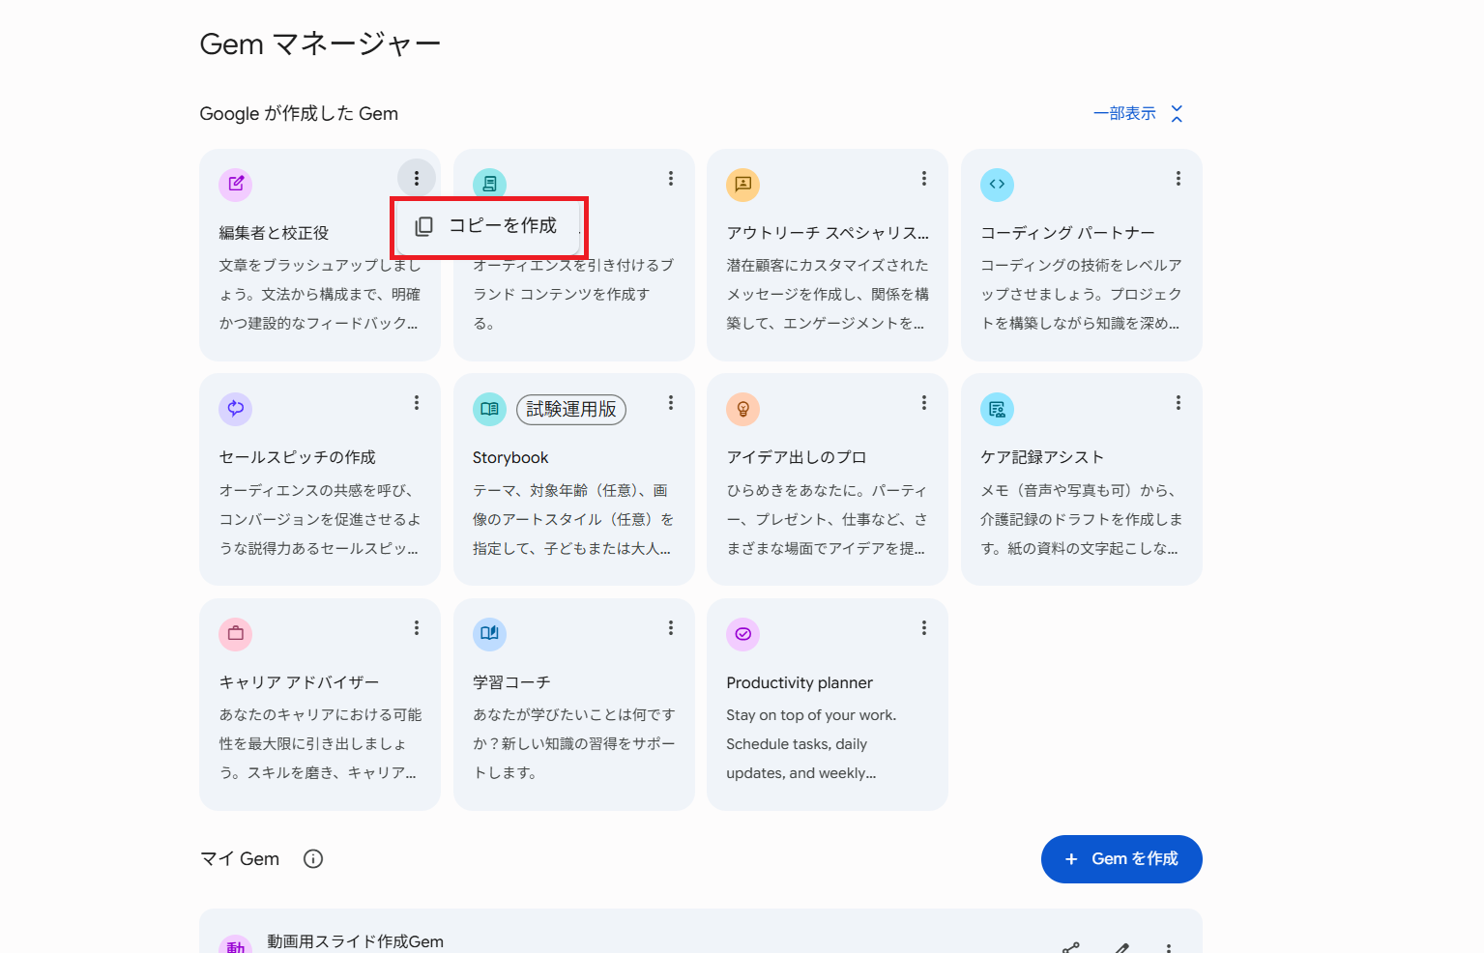The image size is (1484, 953).
Task: Open the three-dot menu on Productivity planner card
Action: (924, 628)
